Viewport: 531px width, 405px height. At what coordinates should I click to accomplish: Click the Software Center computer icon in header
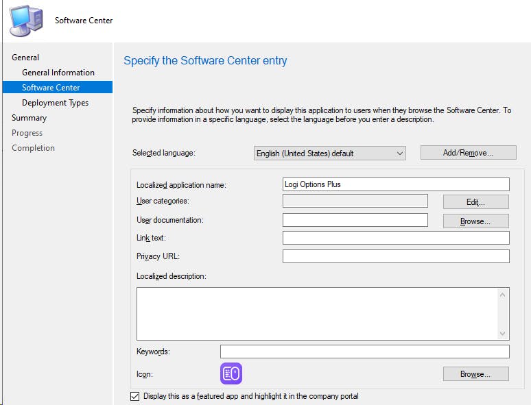click(26, 20)
